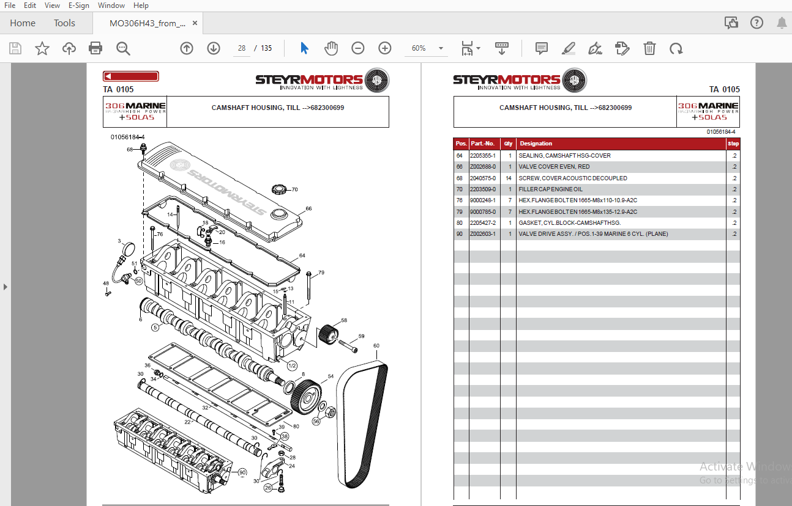
Task: Go to the previous page
Action: click(187, 48)
